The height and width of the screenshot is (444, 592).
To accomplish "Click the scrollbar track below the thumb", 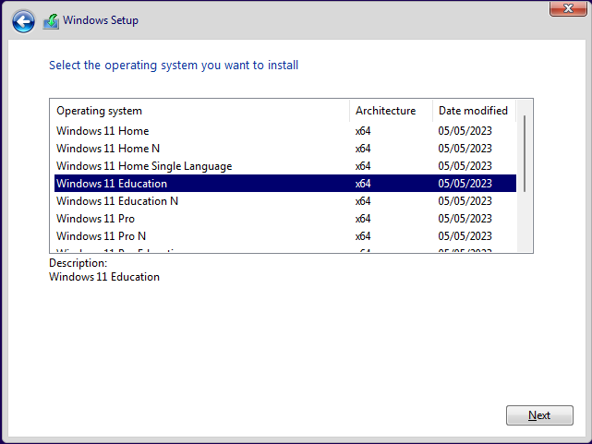I will pyautogui.click(x=526, y=222).
